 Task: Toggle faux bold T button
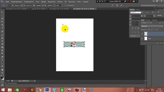(133, 28)
